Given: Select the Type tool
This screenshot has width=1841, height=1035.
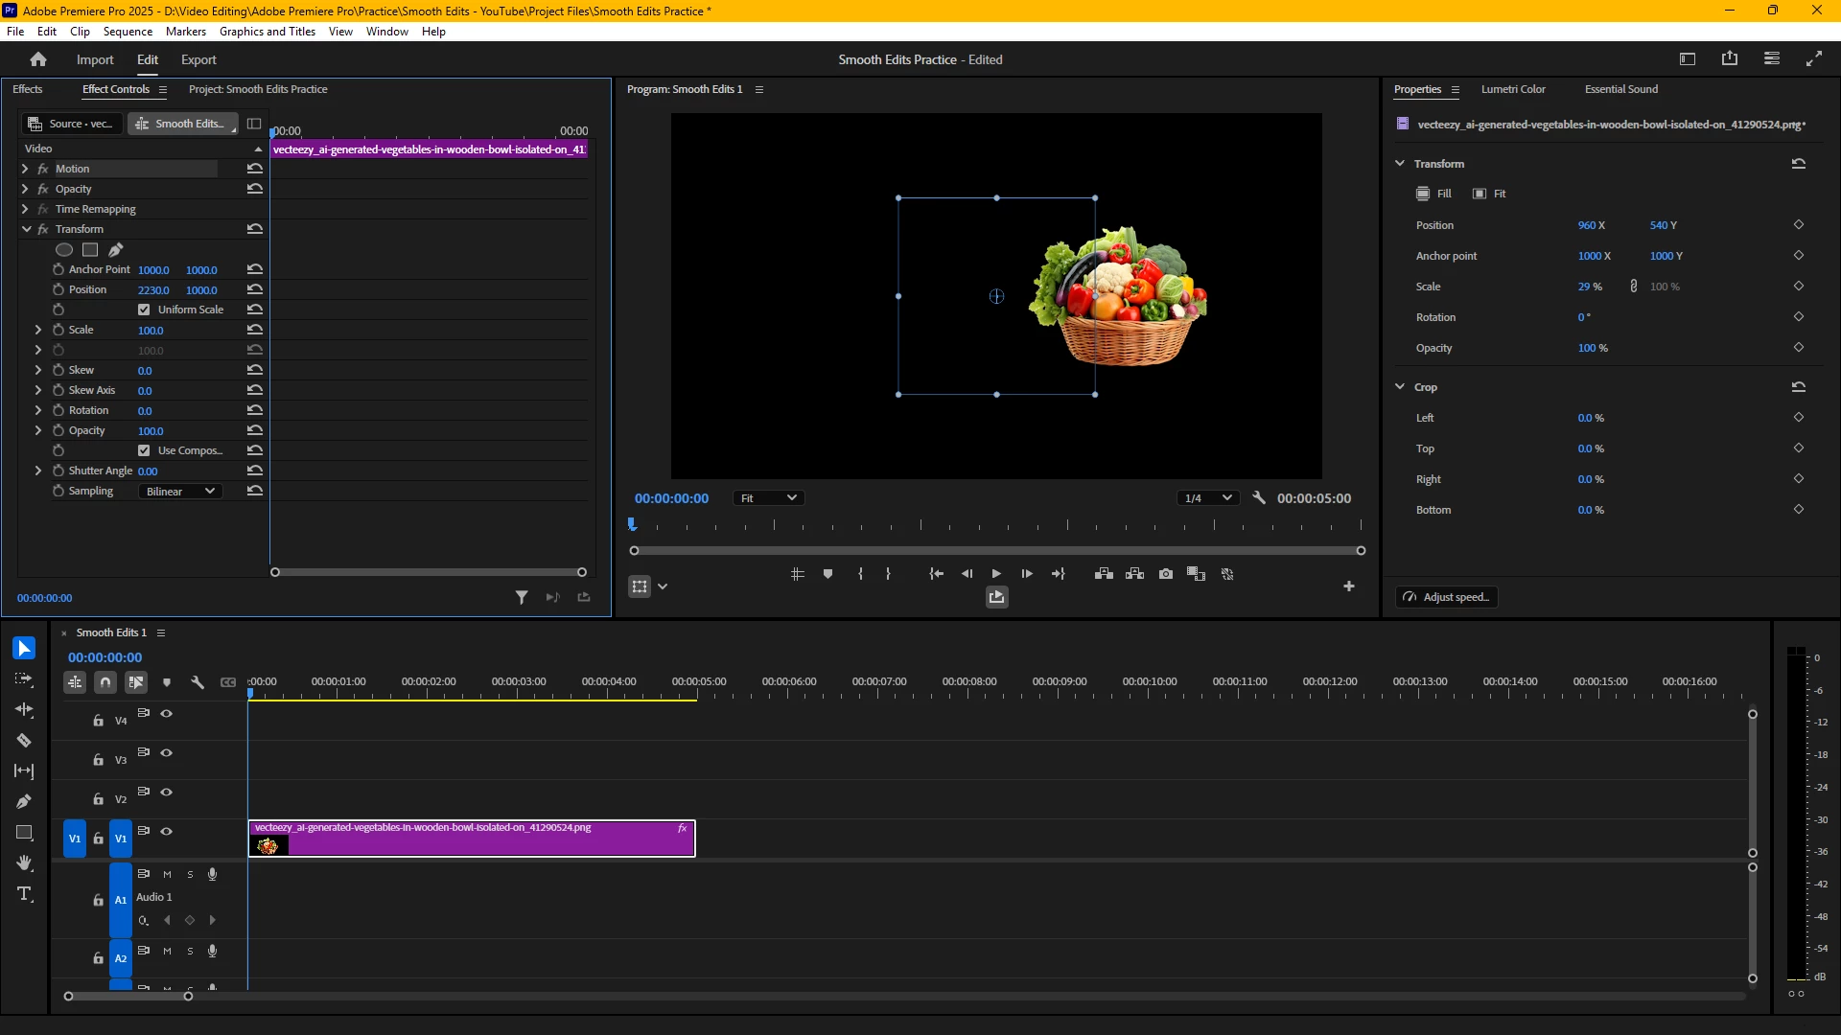Looking at the screenshot, I should (24, 894).
